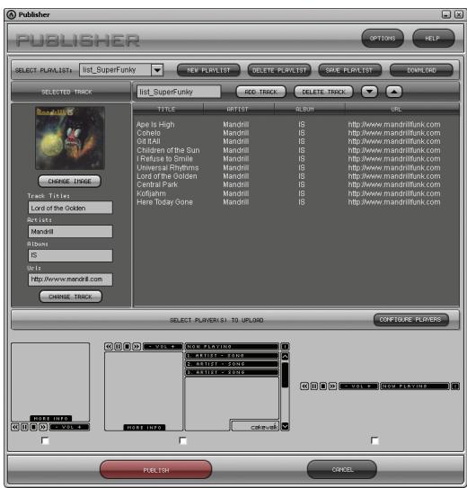Sort by the TITLE column header
This screenshot has width=467, height=488.
click(x=168, y=110)
